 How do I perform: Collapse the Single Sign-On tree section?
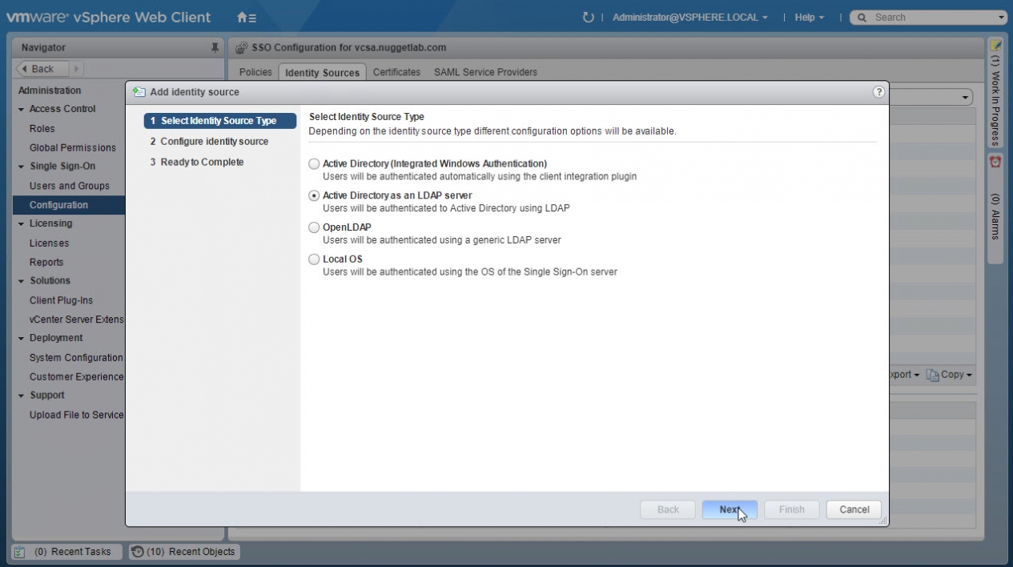click(x=22, y=167)
